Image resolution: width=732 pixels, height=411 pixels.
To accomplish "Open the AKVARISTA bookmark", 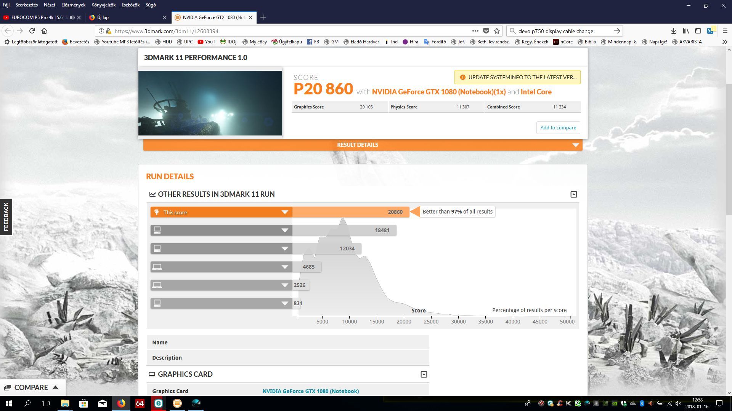I will (x=687, y=42).
